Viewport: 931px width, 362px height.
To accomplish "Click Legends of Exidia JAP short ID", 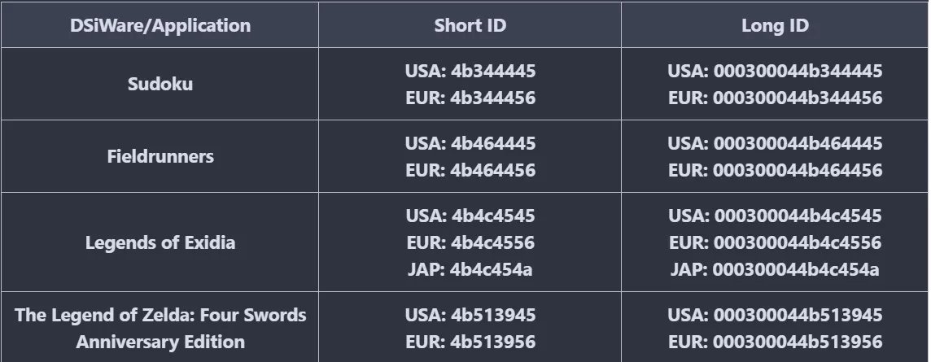I will click(x=470, y=269).
